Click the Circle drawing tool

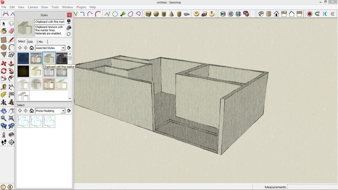[4, 47]
